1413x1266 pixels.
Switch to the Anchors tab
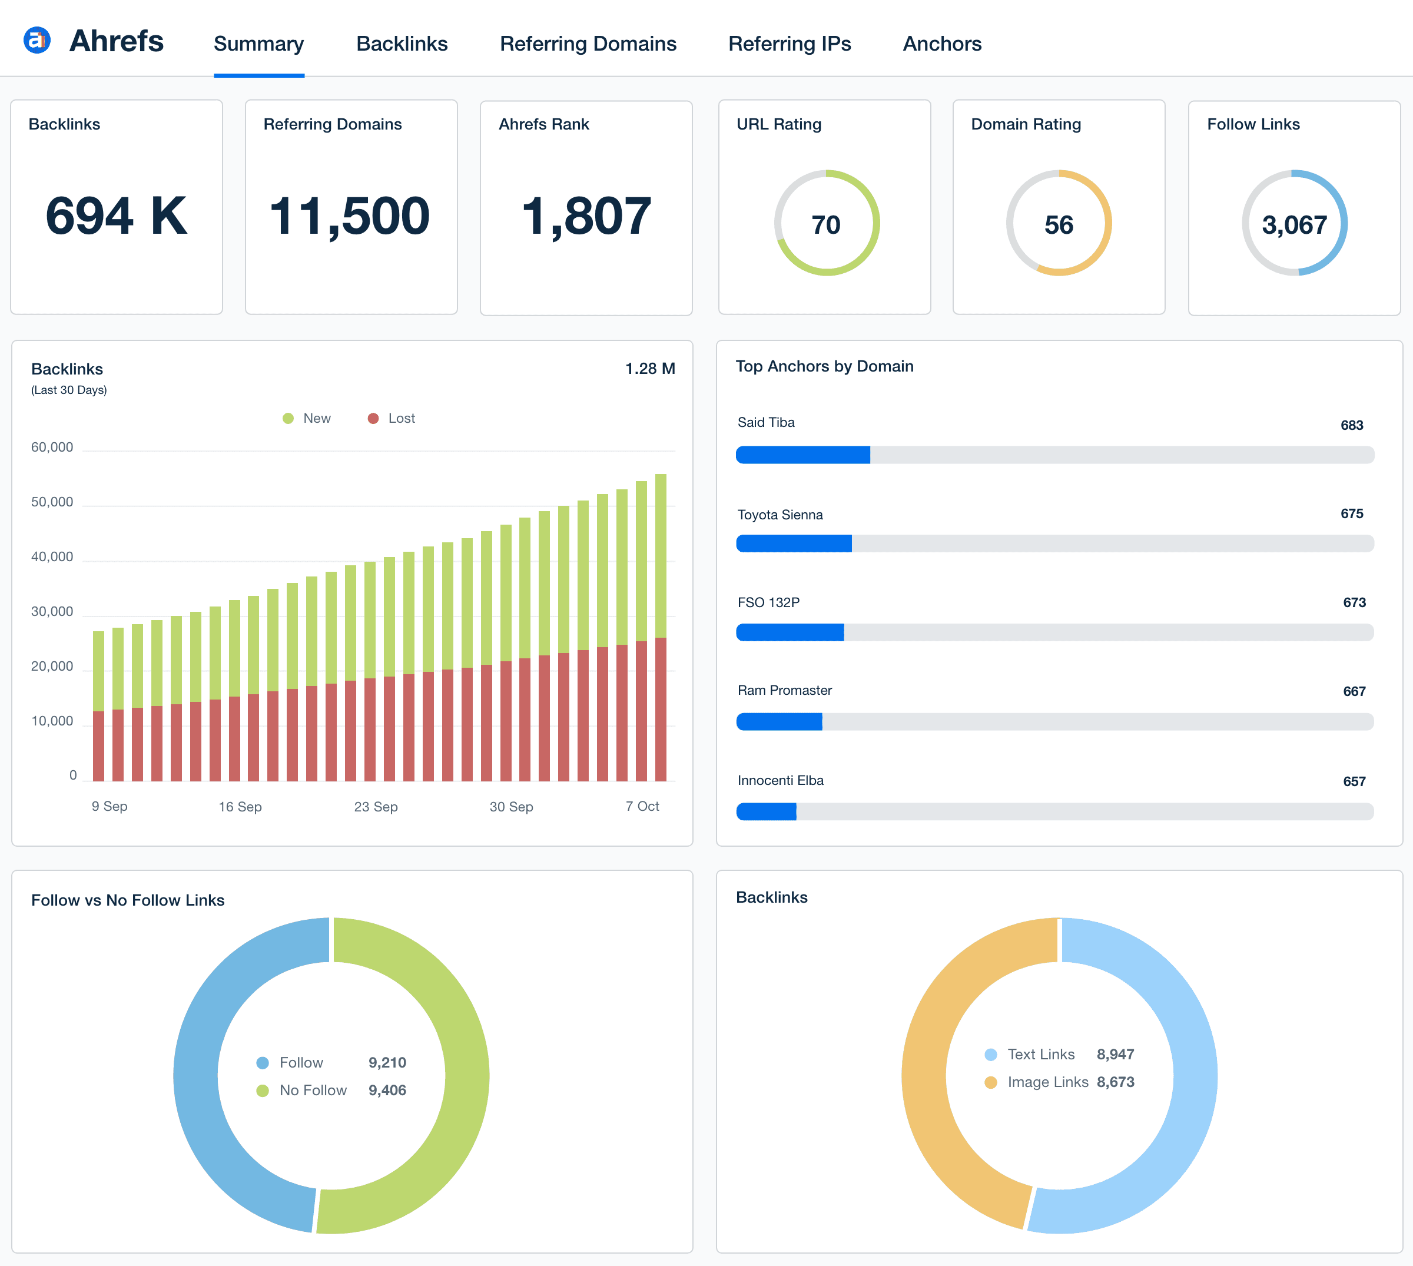click(x=942, y=43)
